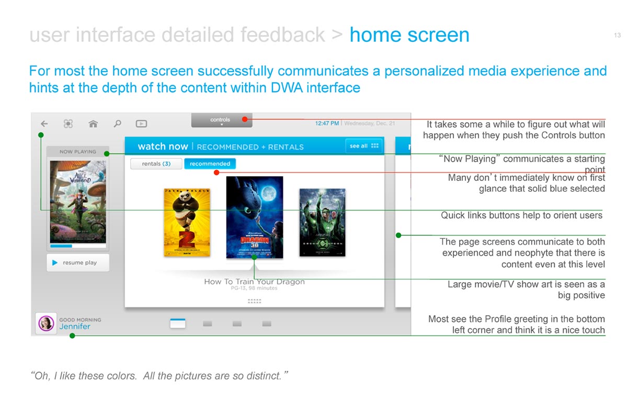The width and height of the screenshot is (640, 414).
Task: Open the home icon in the toolbar
Action: pyautogui.click(x=93, y=124)
